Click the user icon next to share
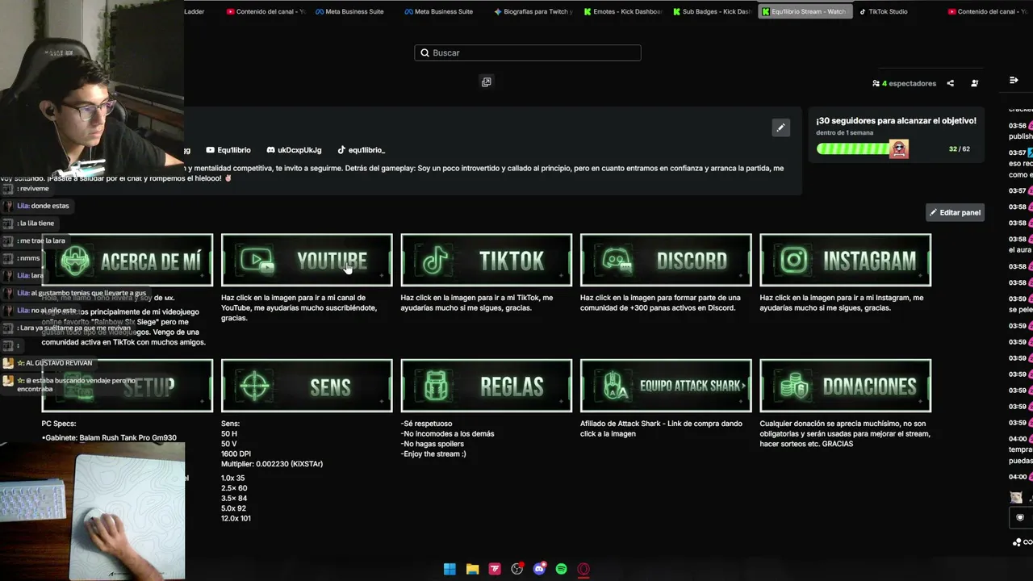This screenshot has width=1033, height=581. tap(974, 83)
